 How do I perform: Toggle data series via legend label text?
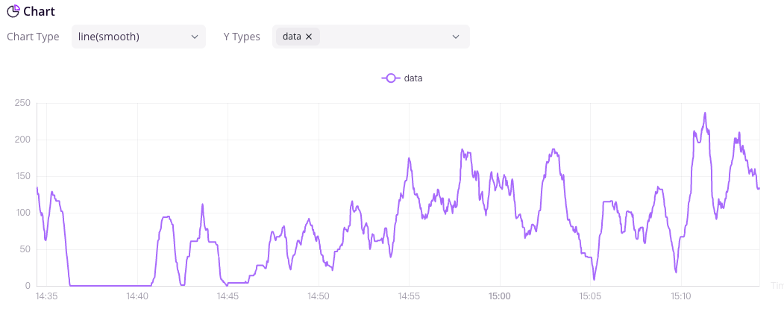(x=413, y=78)
